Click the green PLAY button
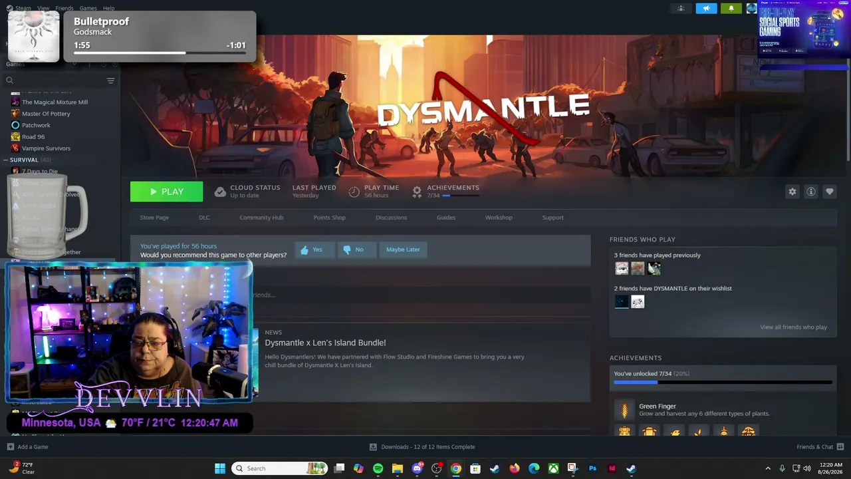Screen dimensions: 851x479 point(167,192)
